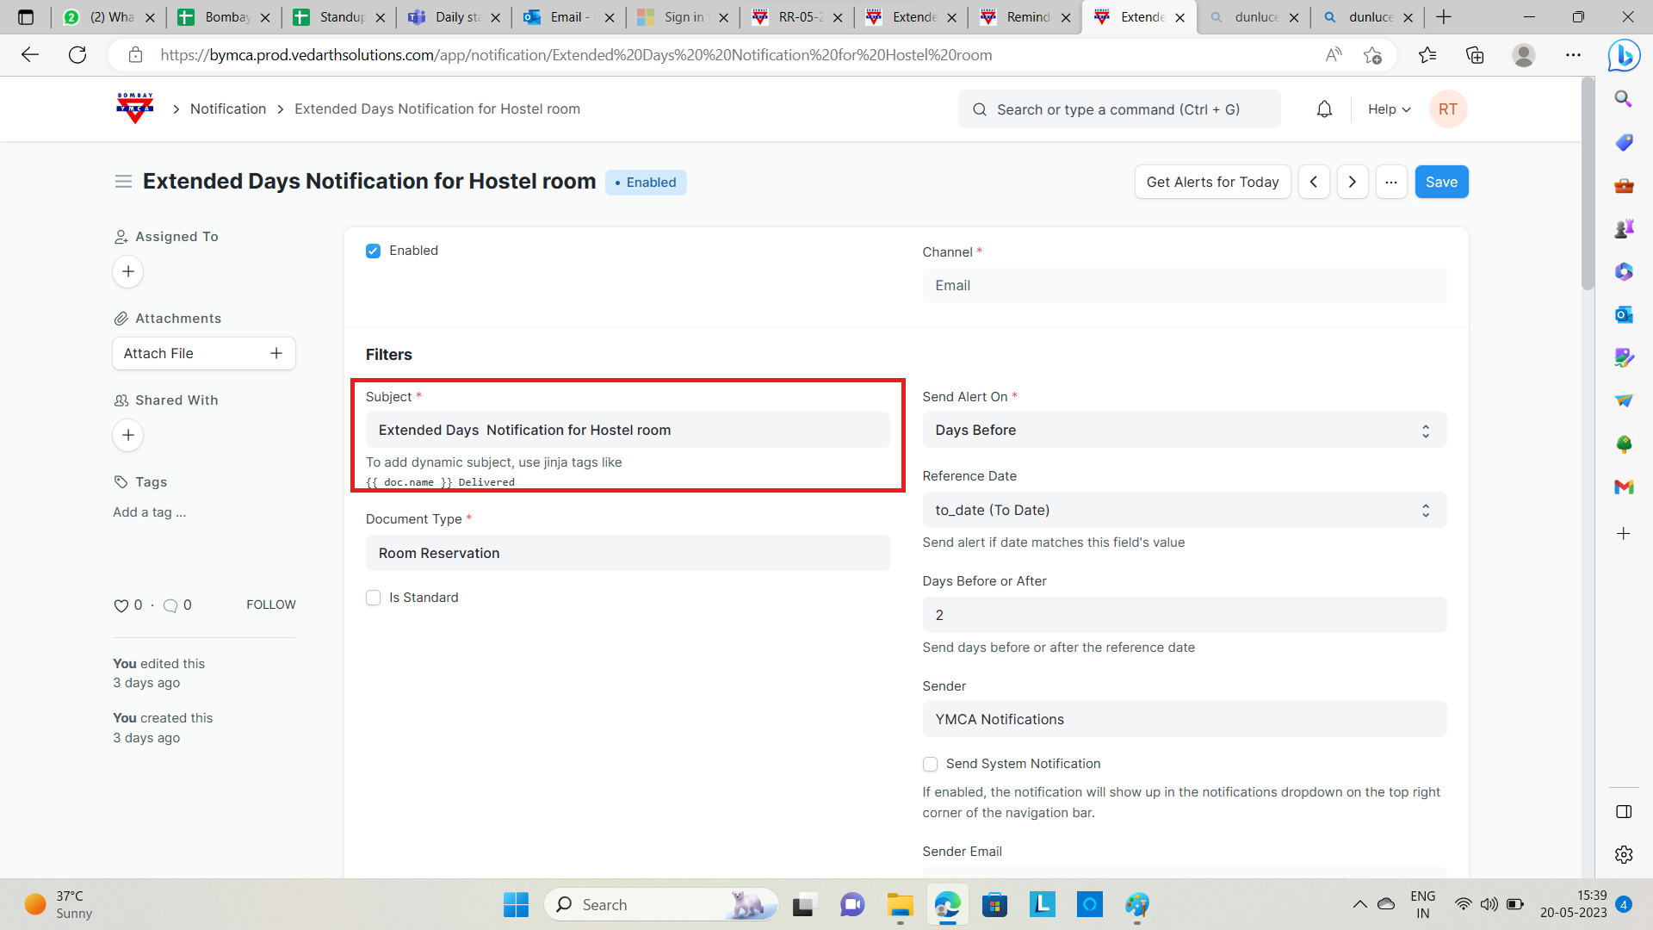Go to previous document arrow
The image size is (1653, 930).
1314,182
